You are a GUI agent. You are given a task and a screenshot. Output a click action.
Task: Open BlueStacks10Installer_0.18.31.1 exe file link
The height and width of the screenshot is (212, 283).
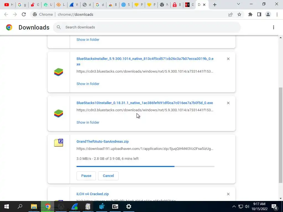point(145,103)
